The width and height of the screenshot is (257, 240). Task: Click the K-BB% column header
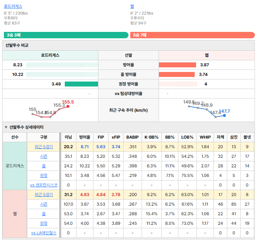point(152,137)
